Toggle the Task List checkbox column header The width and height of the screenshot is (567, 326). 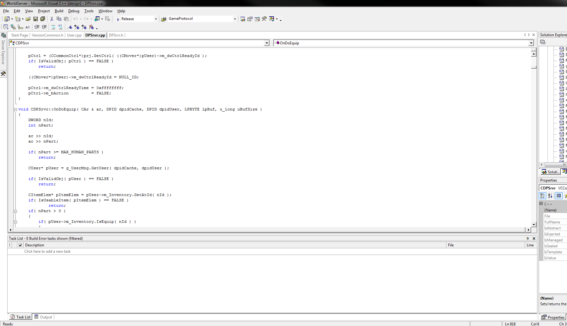[20, 245]
